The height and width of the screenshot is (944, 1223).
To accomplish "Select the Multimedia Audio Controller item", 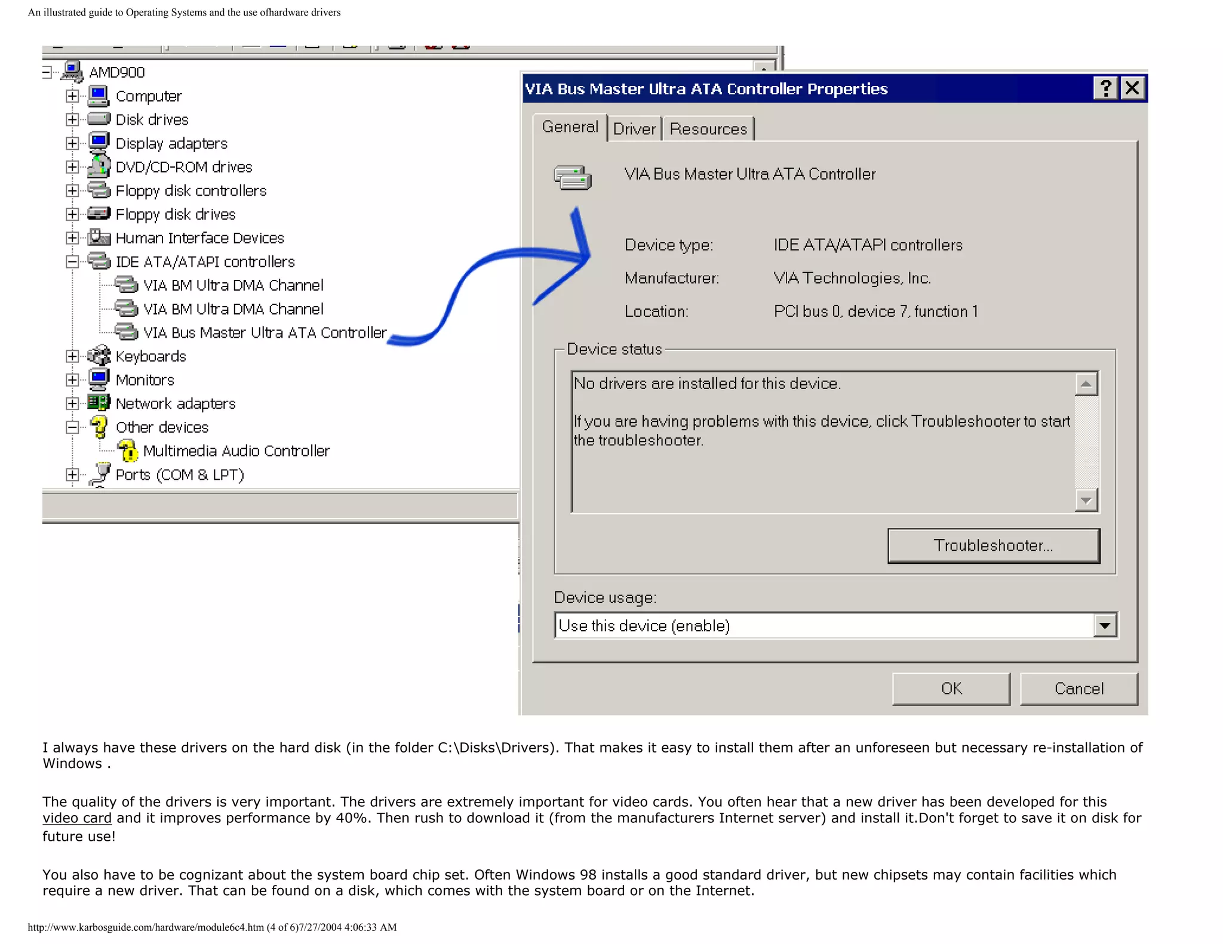I will tap(236, 451).
